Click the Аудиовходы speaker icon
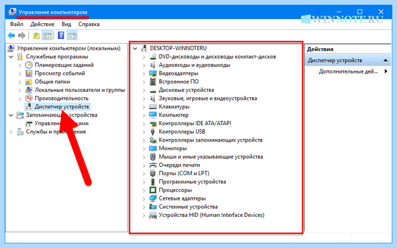The image size is (397, 248). 152,65
